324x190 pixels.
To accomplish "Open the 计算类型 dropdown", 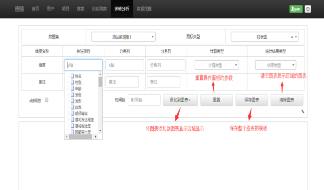I will (217, 65).
